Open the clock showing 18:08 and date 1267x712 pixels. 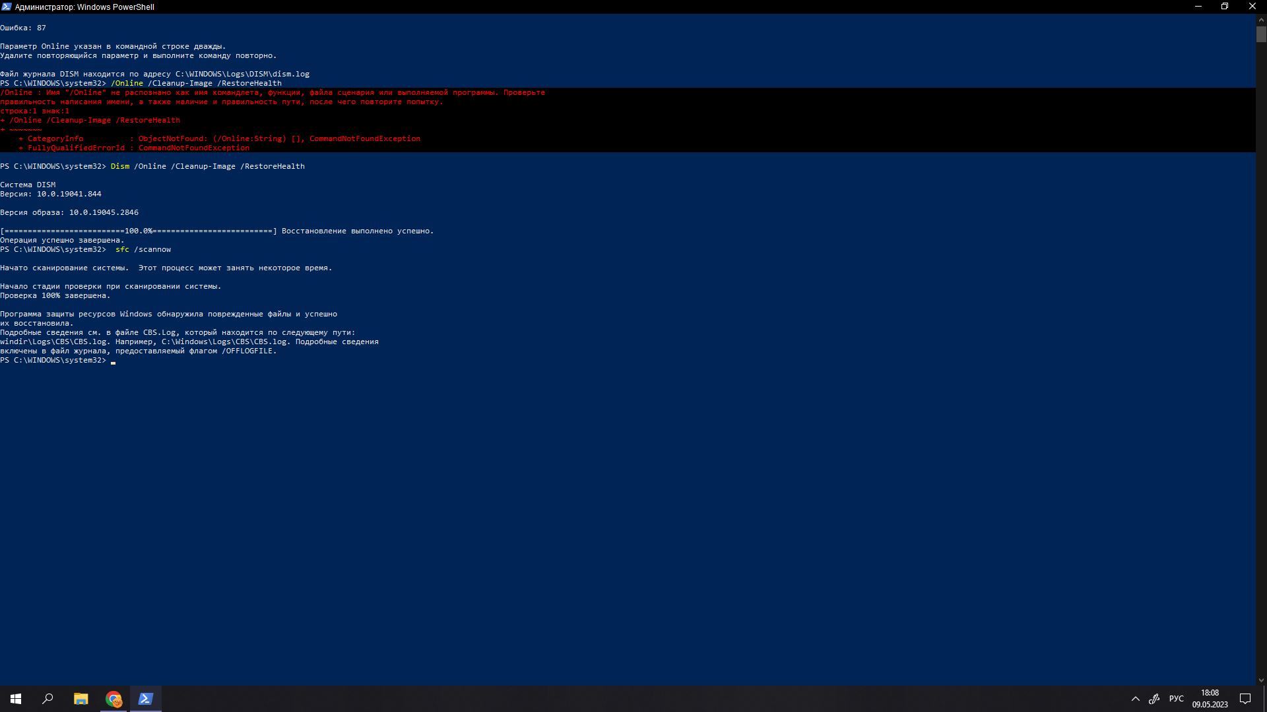(x=1210, y=699)
